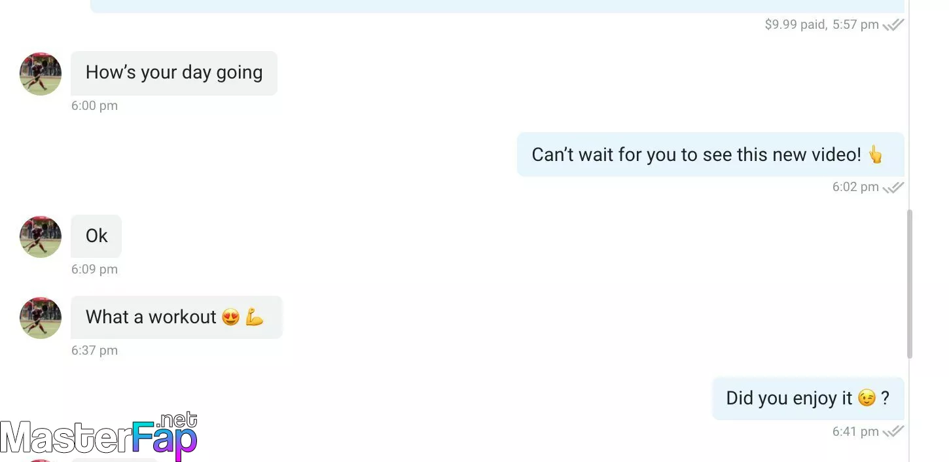This screenshot has height=462, width=949.
Task: Click read-receipt checkmarks next to 6:02 pm
Action: click(x=893, y=188)
